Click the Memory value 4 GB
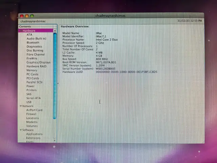Screen dimensions: 217x163 click(99, 56)
